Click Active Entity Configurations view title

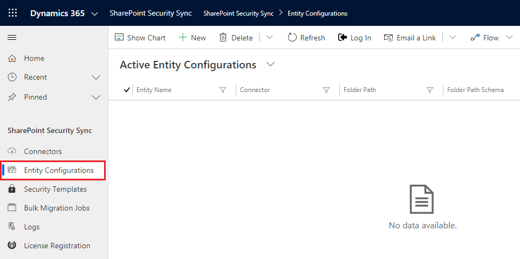click(x=188, y=65)
